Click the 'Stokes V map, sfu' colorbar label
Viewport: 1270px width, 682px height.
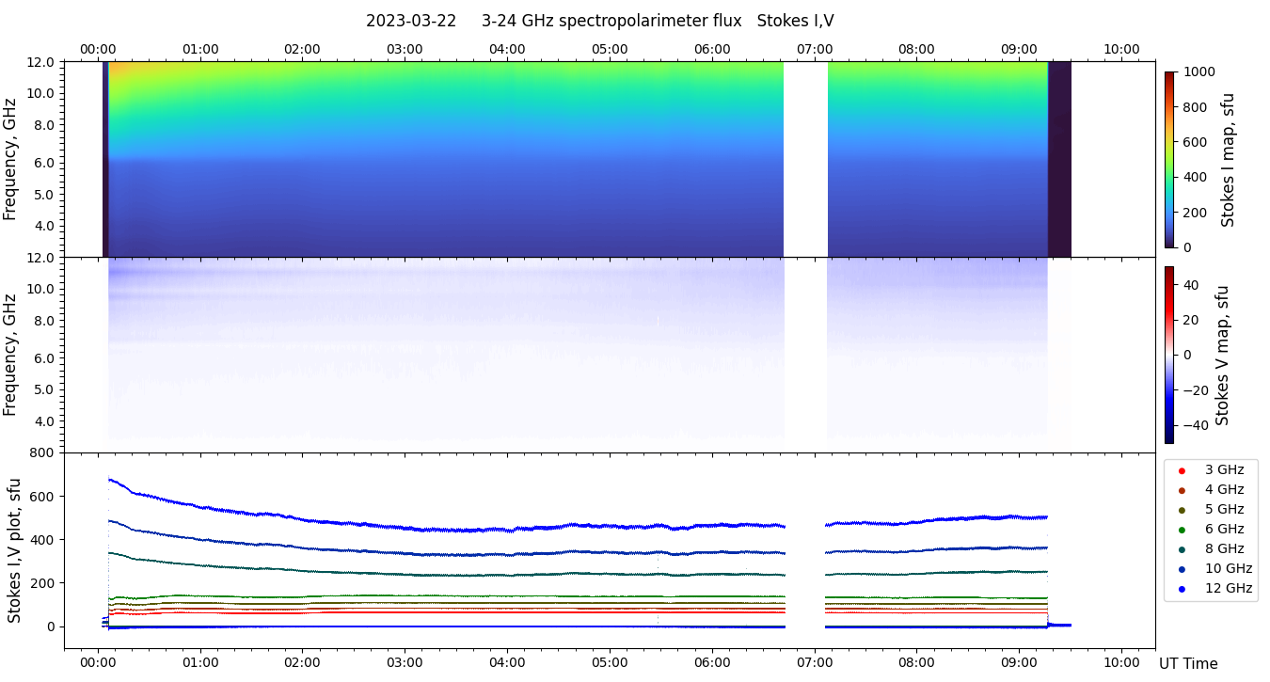pyautogui.click(x=1222, y=355)
